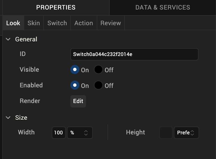This screenshot has width=216, height=159.
Task: Switch to the Switch tab
Action: pyautogui.click(x=57, y=23)
